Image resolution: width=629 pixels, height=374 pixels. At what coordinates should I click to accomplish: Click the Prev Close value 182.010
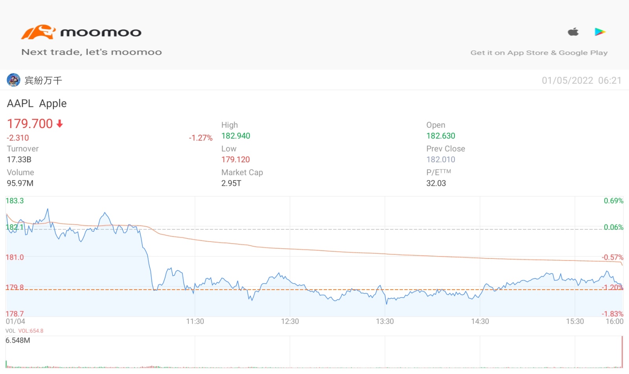(x=441, y=159)
